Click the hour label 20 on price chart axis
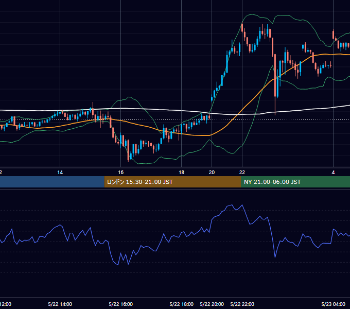This screenshot has height=309, width=350. click(212, 173)
